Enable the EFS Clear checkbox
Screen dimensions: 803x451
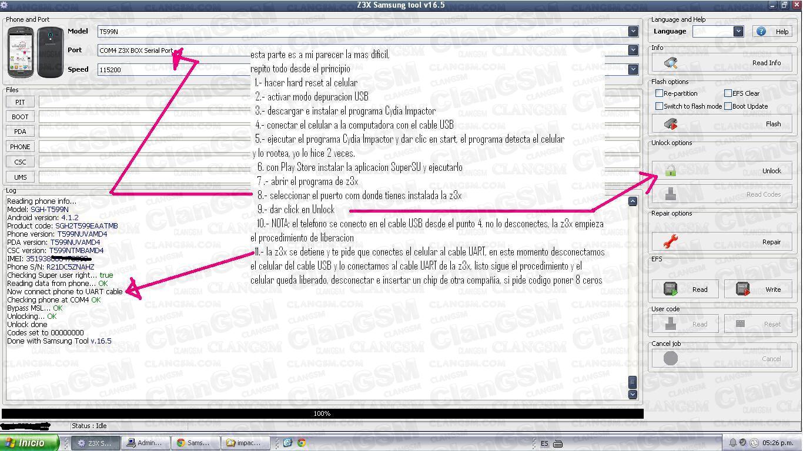pos(728,93)
